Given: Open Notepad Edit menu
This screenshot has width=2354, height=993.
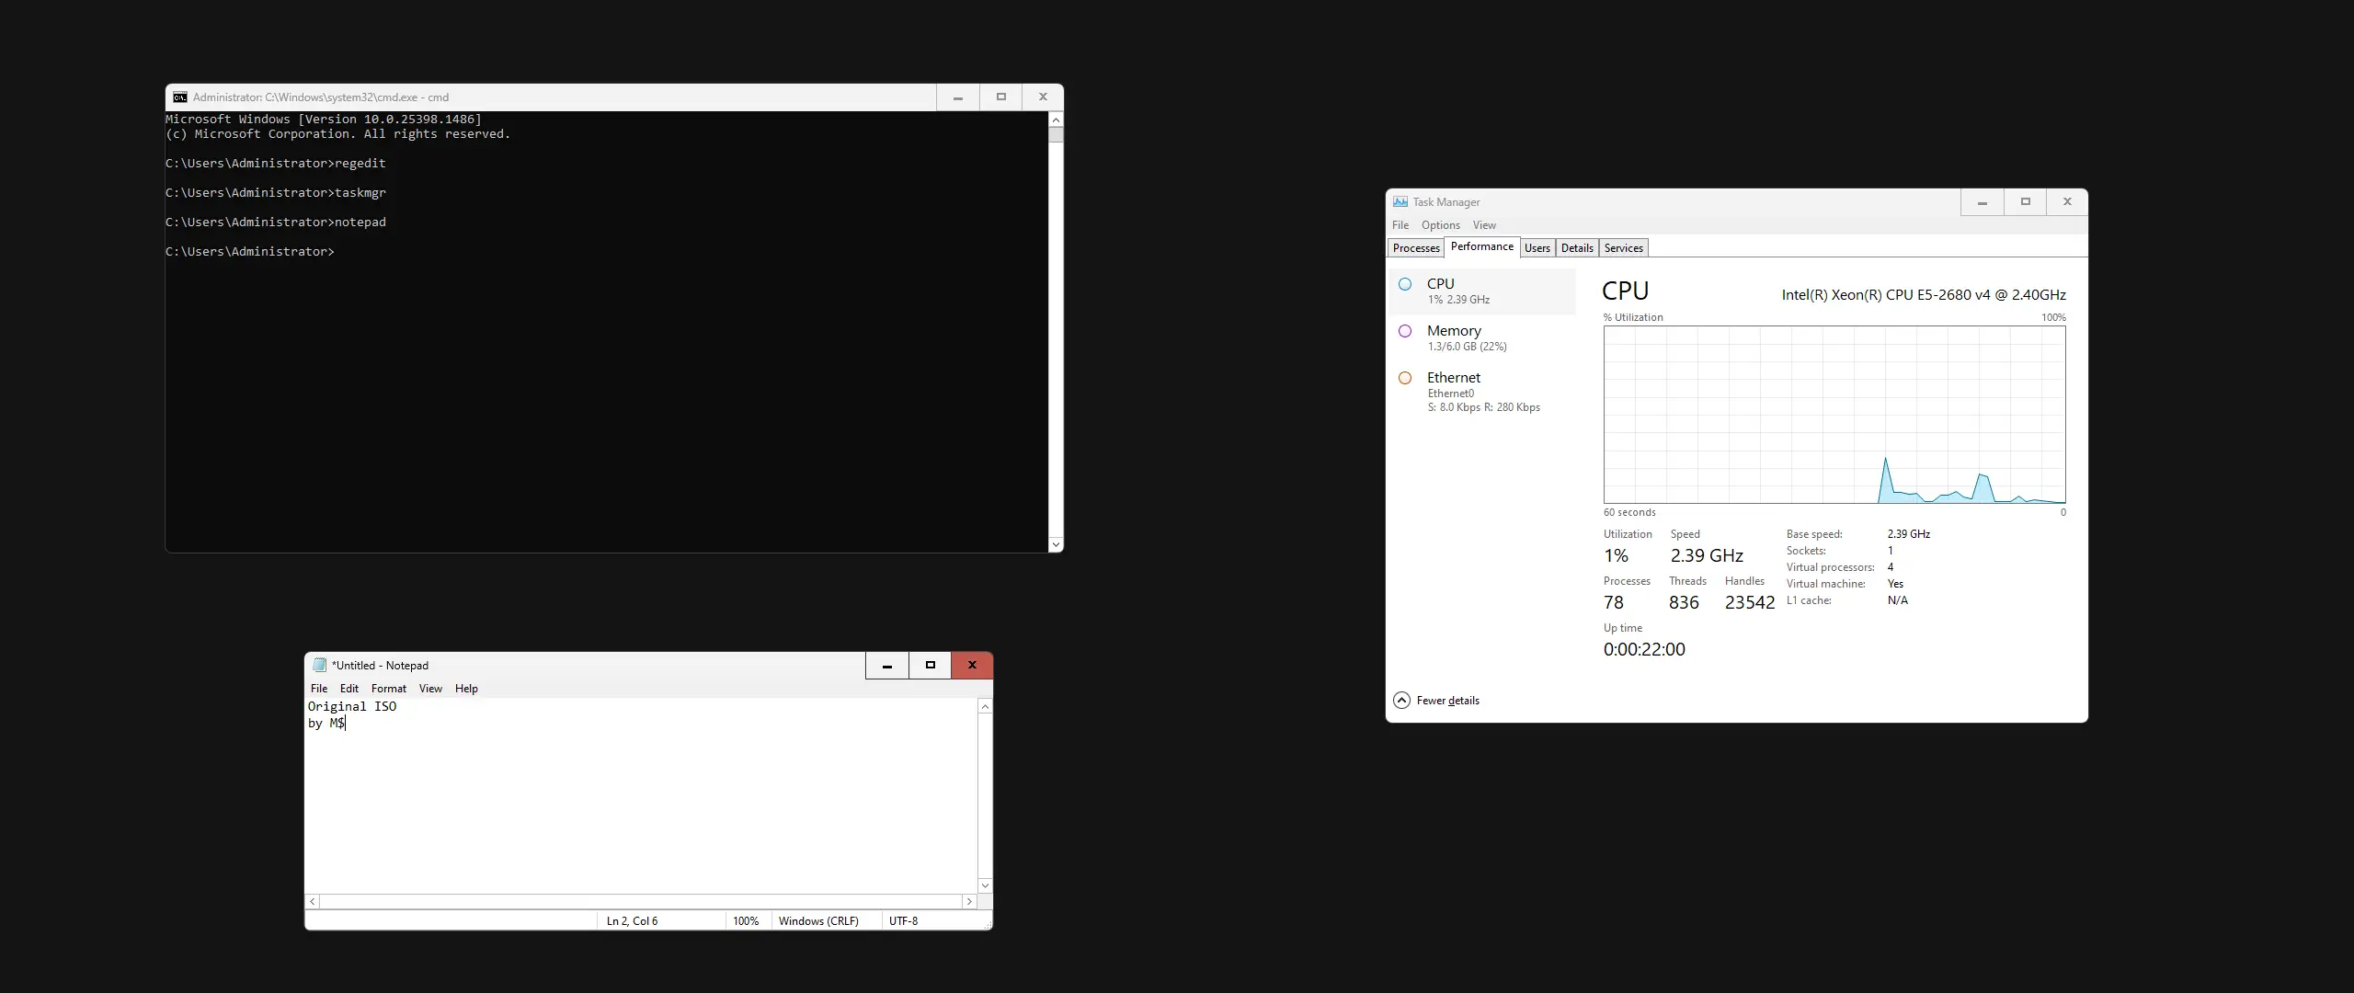Looking at the screenshot, I should pos(349,689).
